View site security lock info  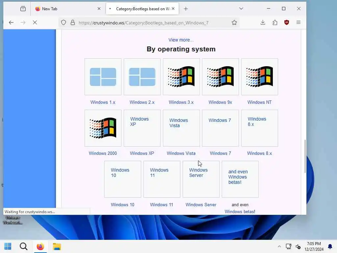click(x=73, y=22)
